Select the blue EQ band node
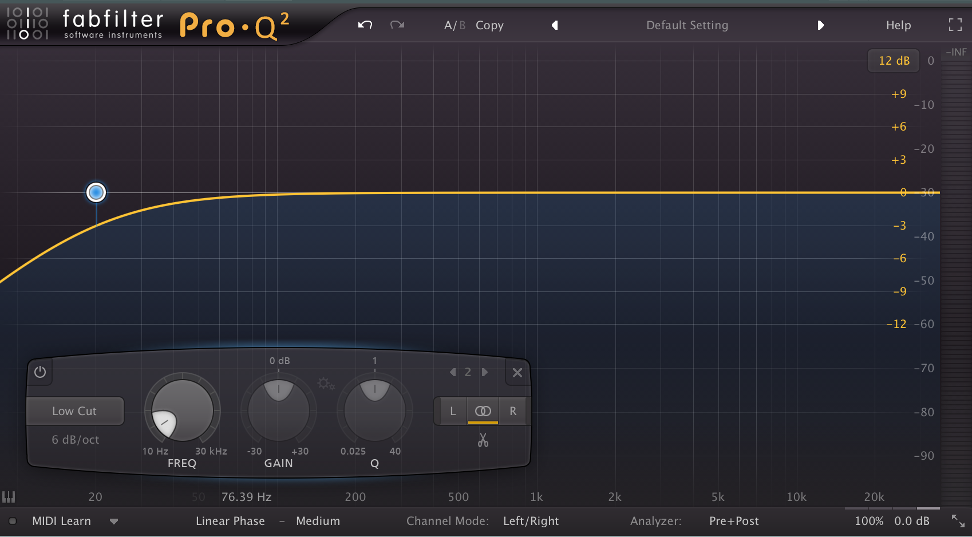972x537 pixels. tap(96, 192)
